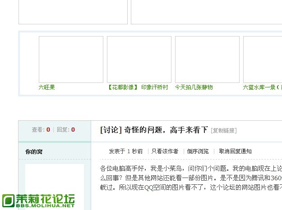Click the 查看: 0 view count
The width and height of the screenshot is (282, 210).
pyautogui.click(x=41, y=129)
